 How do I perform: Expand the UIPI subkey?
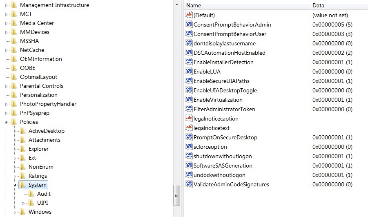(24, 203)
